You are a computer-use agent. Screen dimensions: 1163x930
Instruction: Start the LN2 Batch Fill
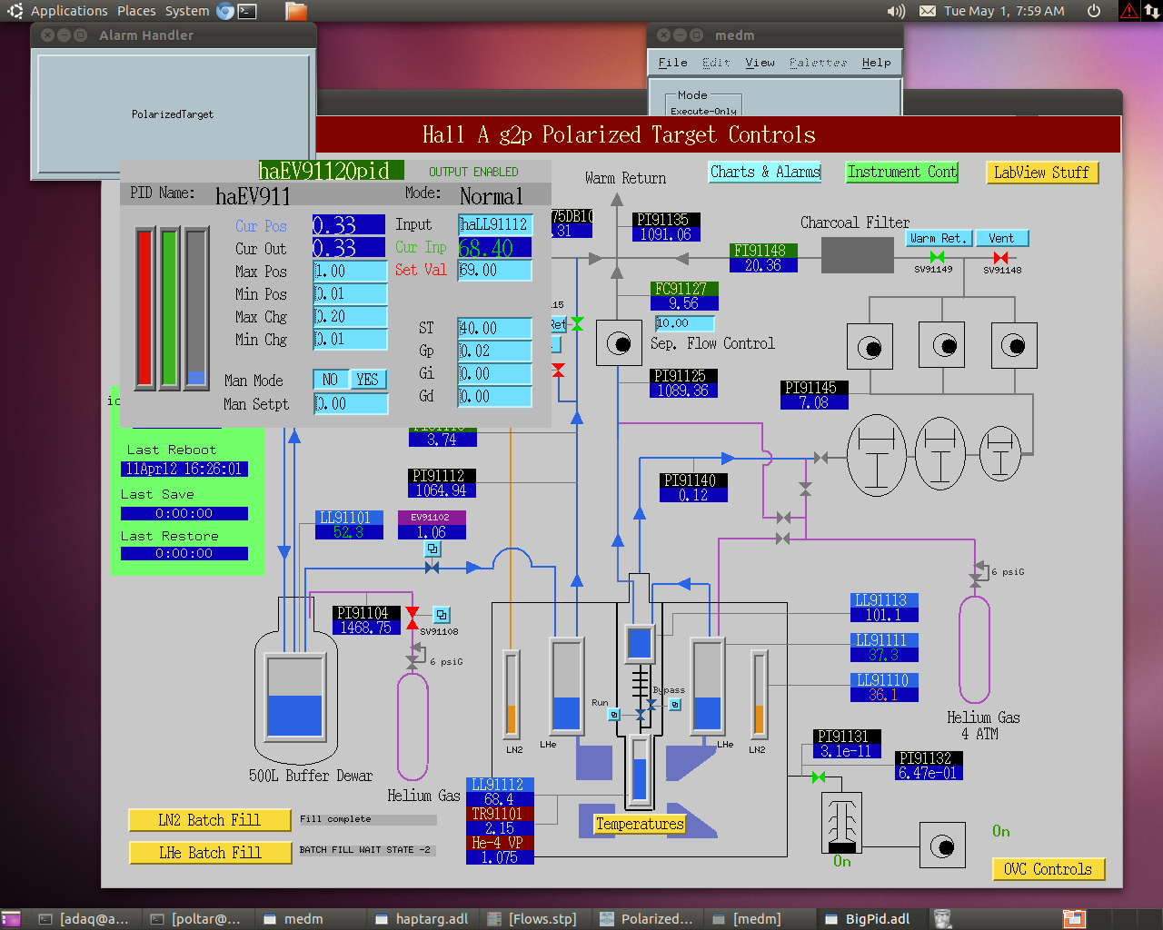point(210,820)
